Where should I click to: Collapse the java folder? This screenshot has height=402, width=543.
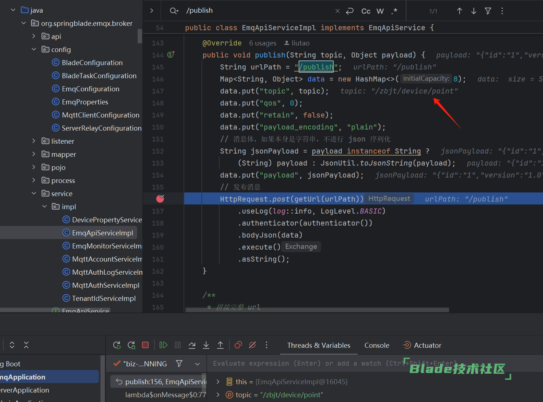(x=13, y=10)
